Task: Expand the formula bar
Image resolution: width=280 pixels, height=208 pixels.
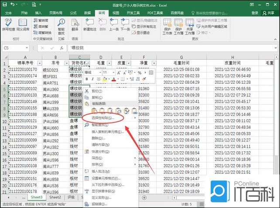Action: coord(276,48)
